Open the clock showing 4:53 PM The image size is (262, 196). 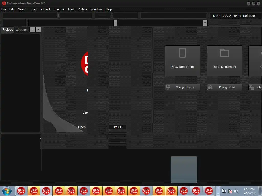pos(249,191)
